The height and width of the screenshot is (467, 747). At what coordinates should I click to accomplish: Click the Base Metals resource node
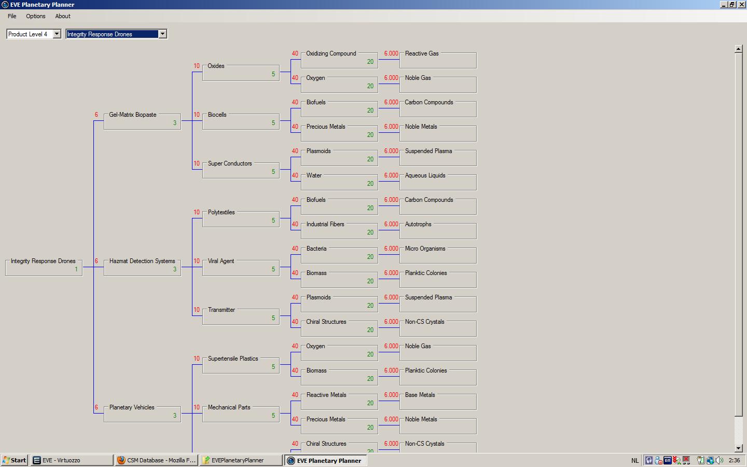click(438, 401)
